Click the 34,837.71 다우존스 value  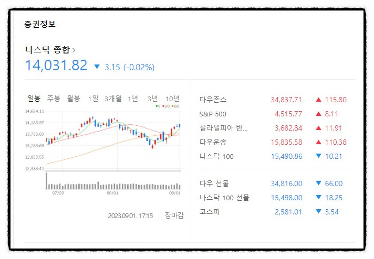point(286,100)
